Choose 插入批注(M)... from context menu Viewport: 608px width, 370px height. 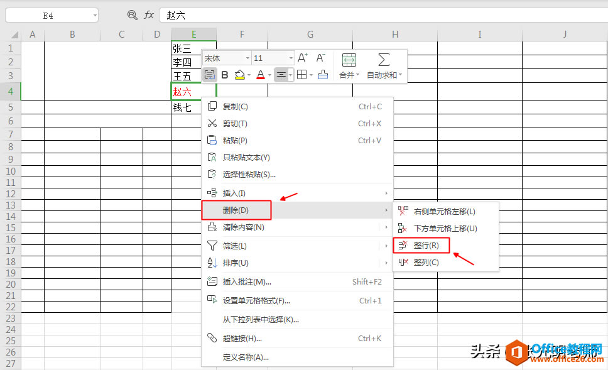297,282
